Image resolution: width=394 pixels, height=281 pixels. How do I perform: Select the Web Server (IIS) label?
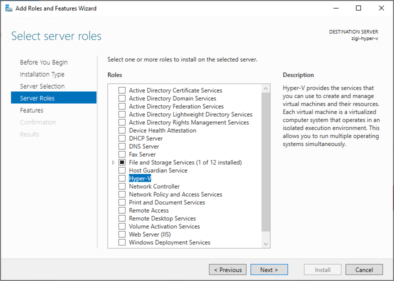coord(150,234)
